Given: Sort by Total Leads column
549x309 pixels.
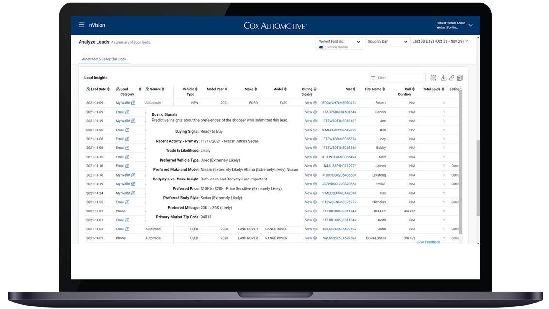Looking at the screenshot, I should pyautogui.click(x=443, y=89).
